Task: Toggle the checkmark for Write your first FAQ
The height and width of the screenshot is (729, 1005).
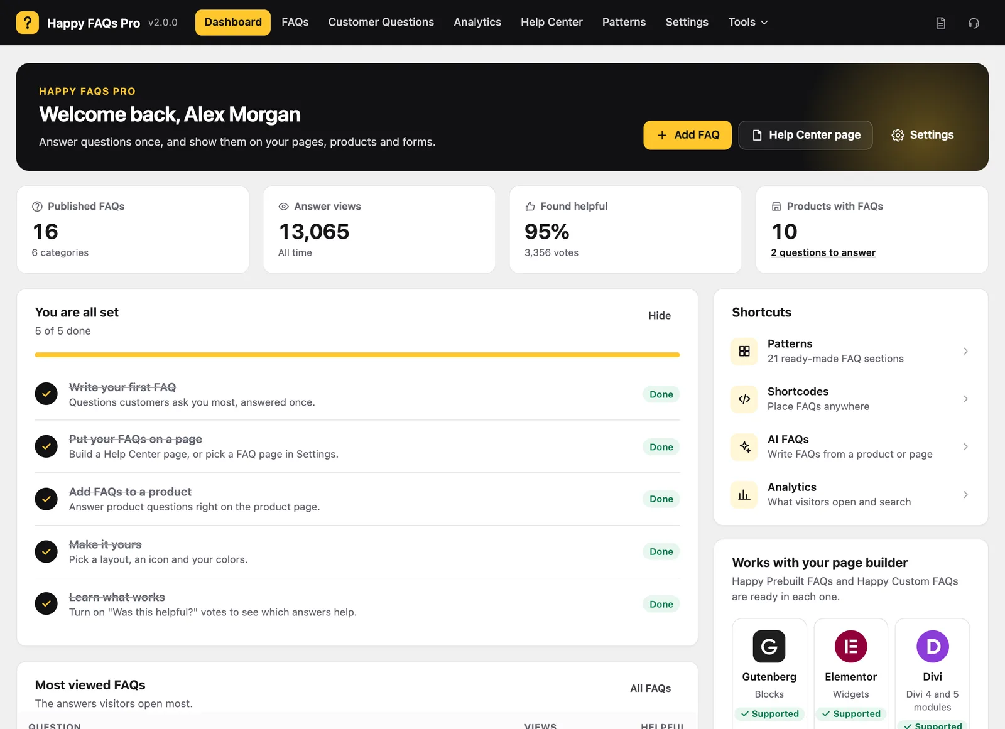Action: pos(46,394)
